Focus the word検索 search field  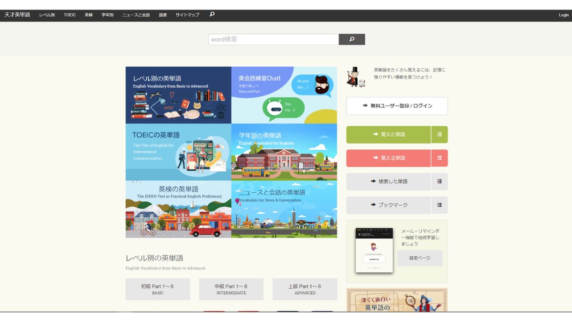coord(274,39)
